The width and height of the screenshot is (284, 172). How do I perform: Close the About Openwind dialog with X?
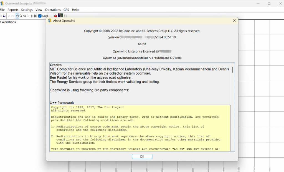click(x=234, y=20)
